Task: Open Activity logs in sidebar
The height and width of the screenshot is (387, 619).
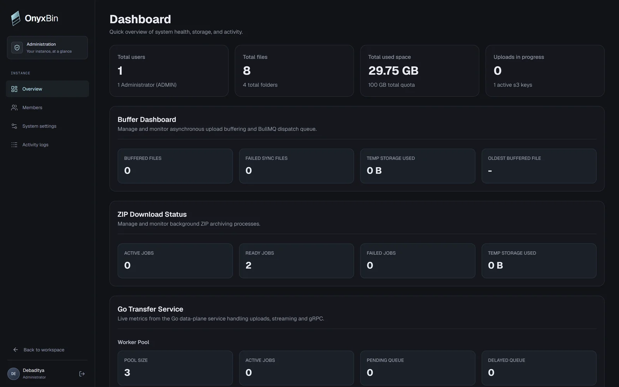Action: [x=47, y=145]
